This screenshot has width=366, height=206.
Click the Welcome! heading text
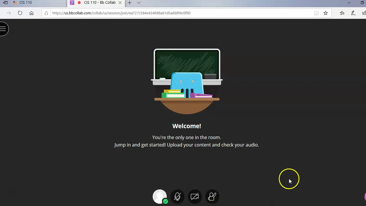coord(187,126)
